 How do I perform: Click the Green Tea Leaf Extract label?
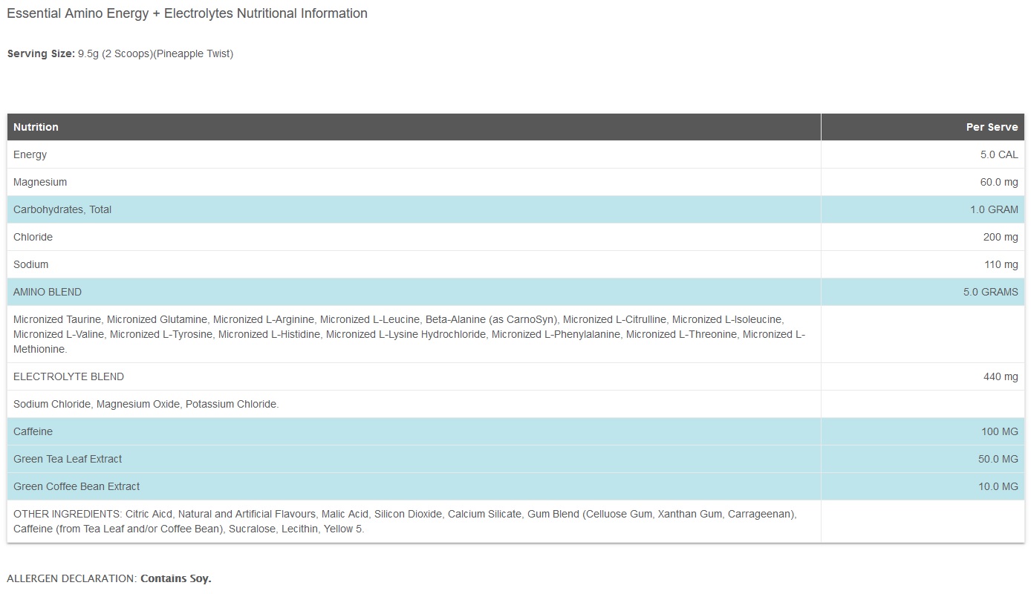68,459
